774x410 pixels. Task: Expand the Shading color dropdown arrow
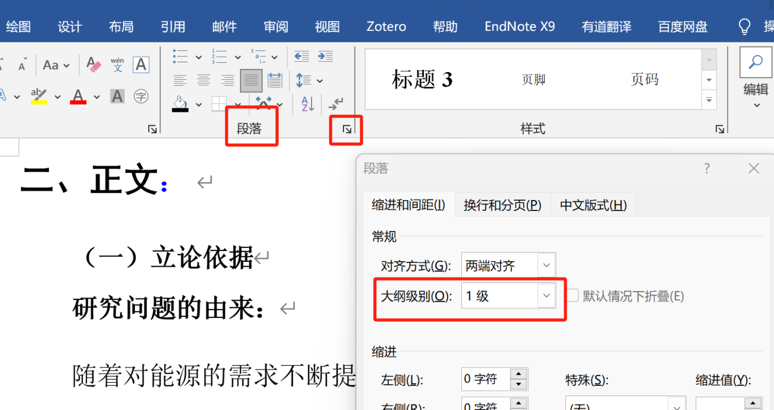[198, 105]
